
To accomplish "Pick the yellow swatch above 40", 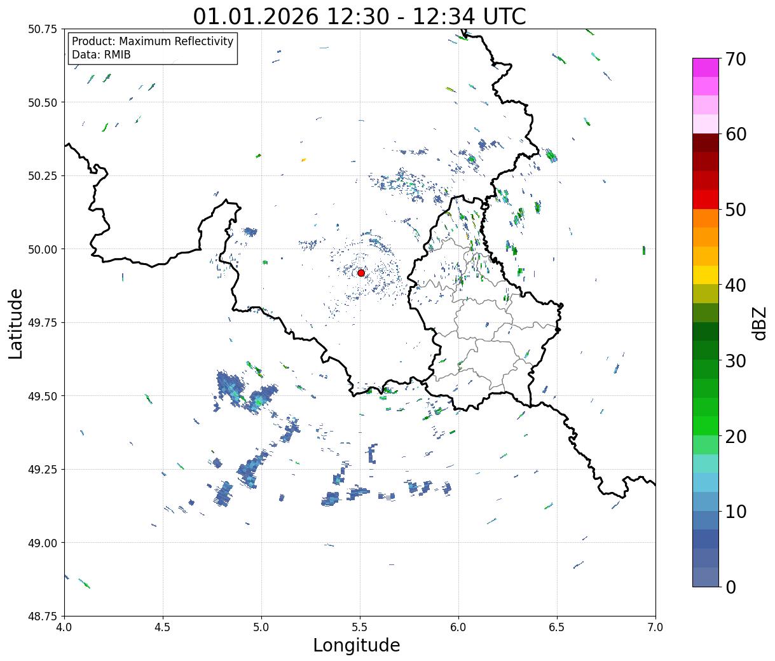I will (x=706, y=275).
